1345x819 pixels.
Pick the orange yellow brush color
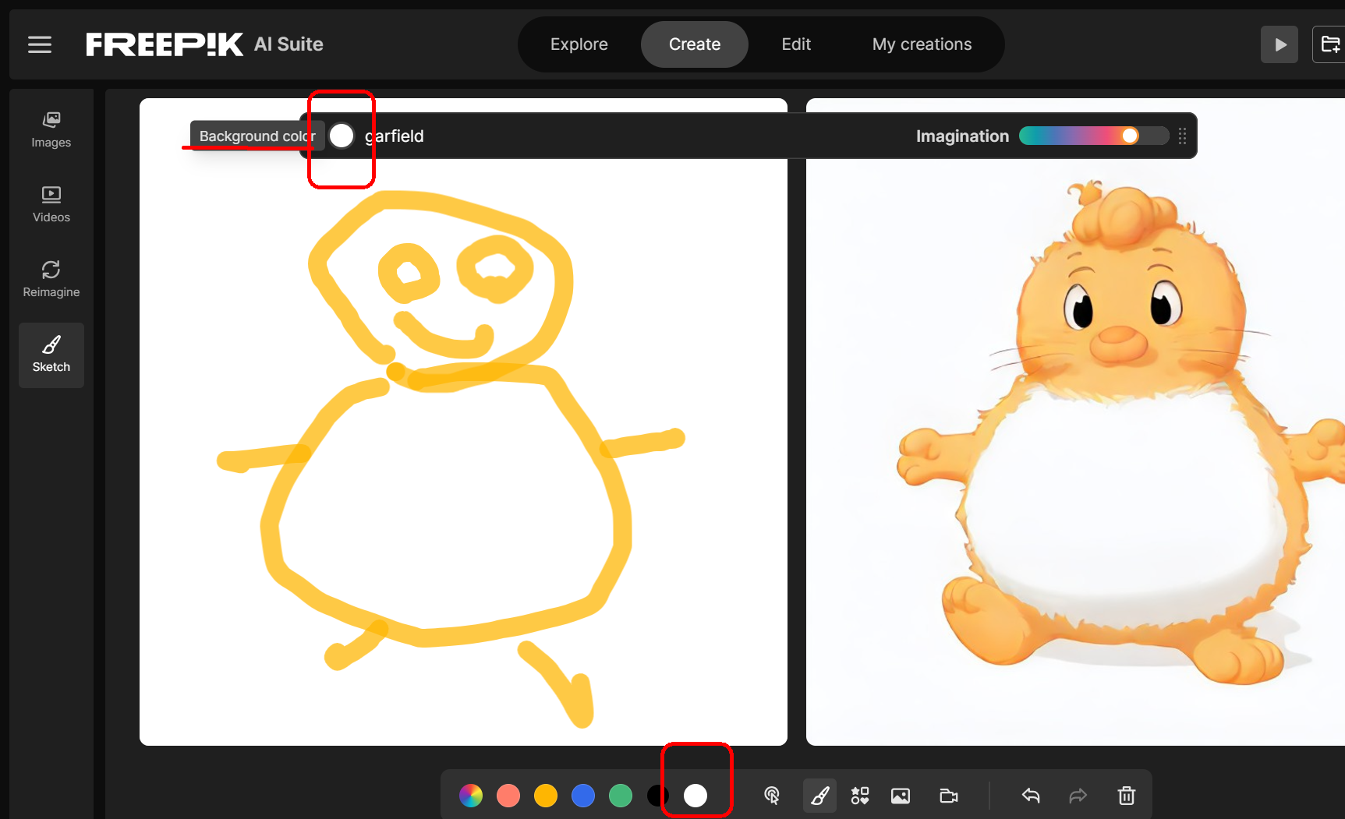[546, 796]
